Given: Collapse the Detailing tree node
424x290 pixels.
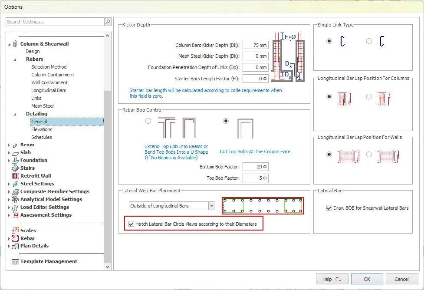Looking at the screenshot, I should (15, 114).
